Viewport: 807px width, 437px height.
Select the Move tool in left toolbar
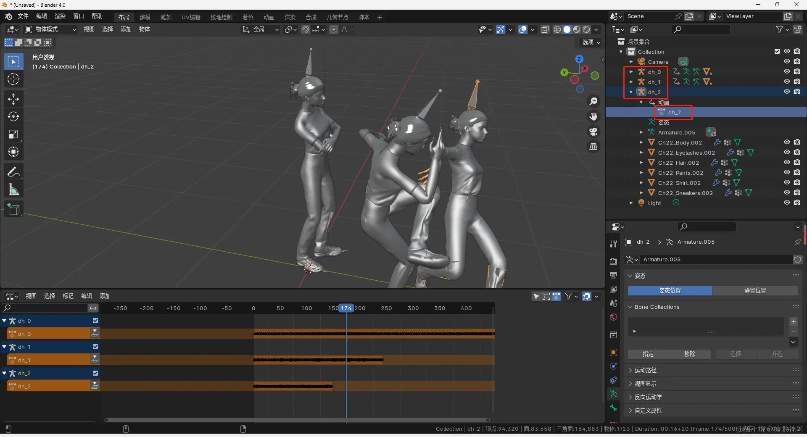[13, 99]
